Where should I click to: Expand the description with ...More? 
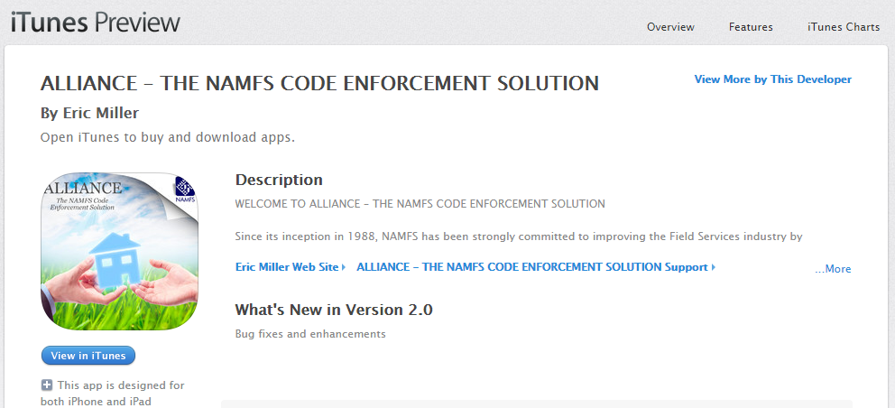(x=833, y=269)
